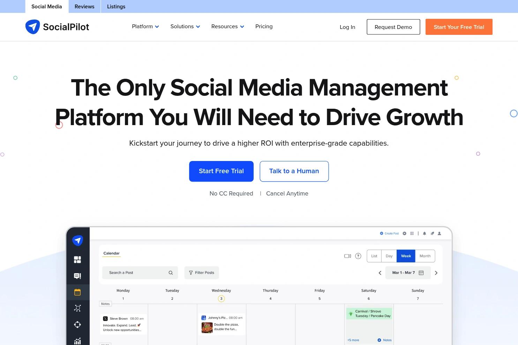Switch calendar to List view

click(x=374, y=256)
